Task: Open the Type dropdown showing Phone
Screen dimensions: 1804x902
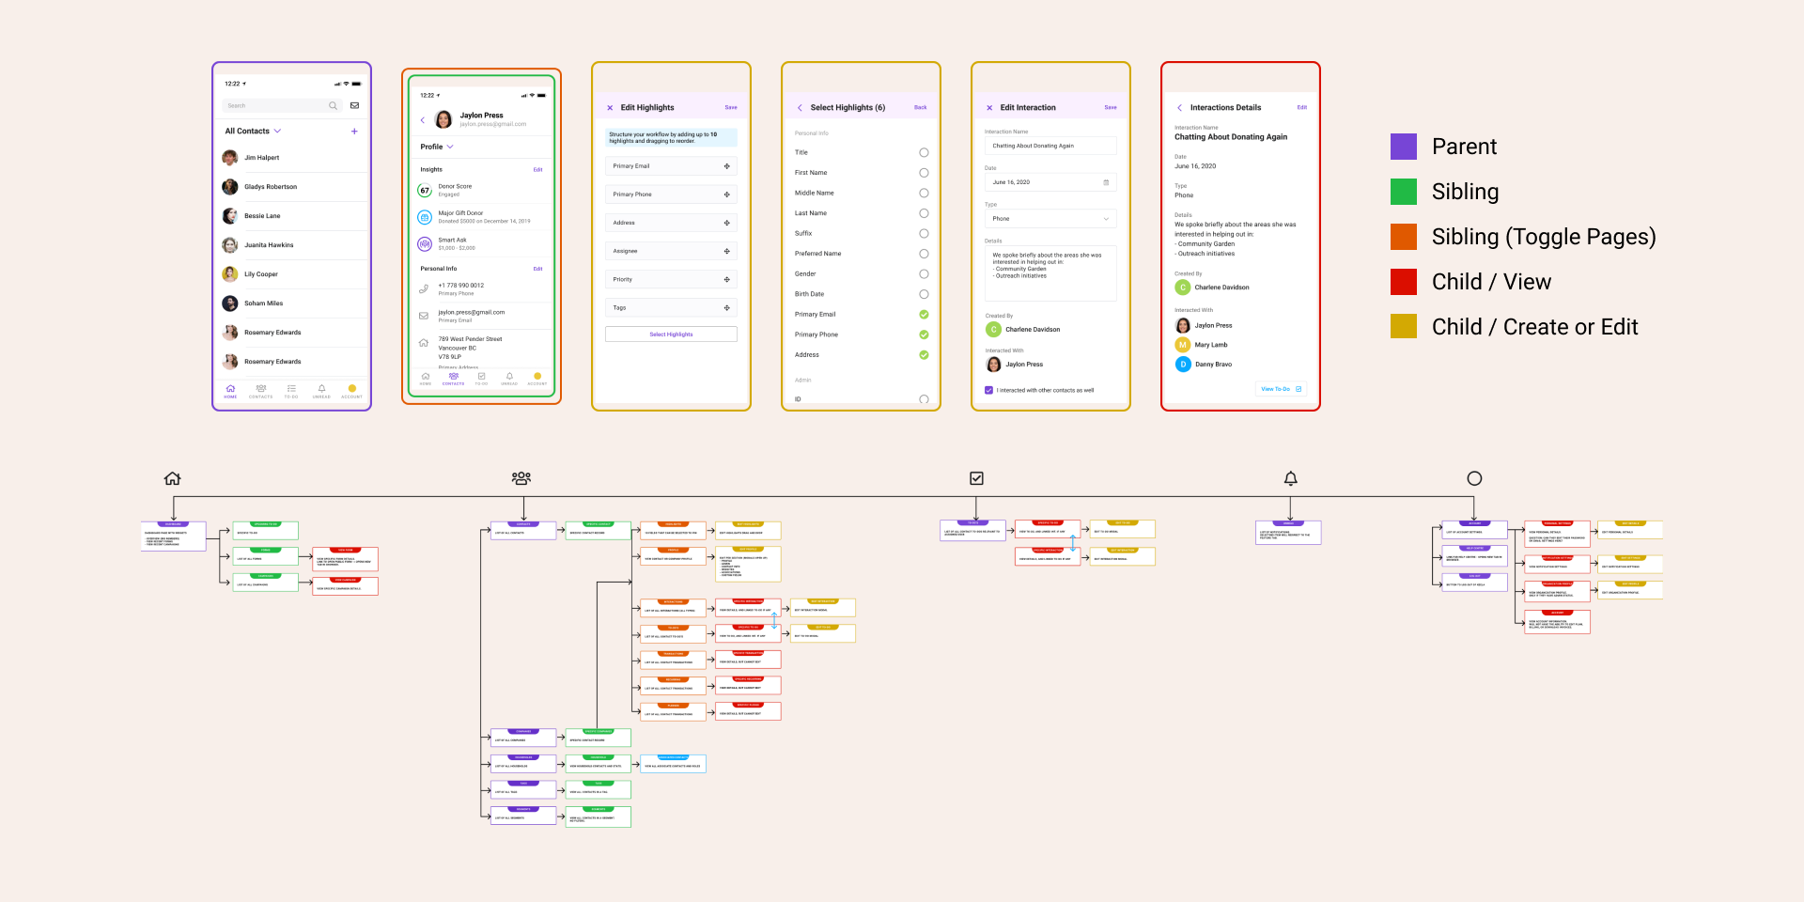Action: coord(1050,219)
